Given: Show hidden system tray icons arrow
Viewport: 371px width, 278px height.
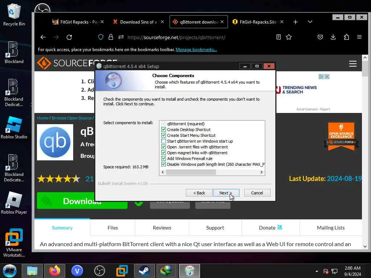Looking at the screenshot, I should pos(317,271).
